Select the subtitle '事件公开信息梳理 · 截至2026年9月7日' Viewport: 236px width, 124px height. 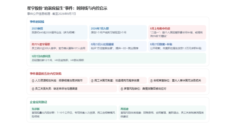click(x=51, y=14)
